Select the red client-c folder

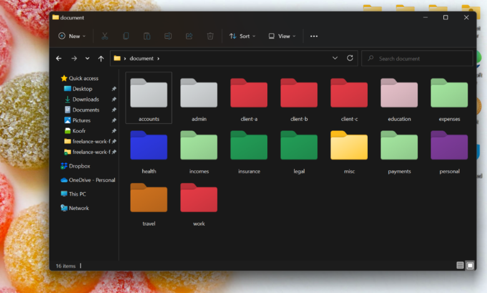pos(349,100)
